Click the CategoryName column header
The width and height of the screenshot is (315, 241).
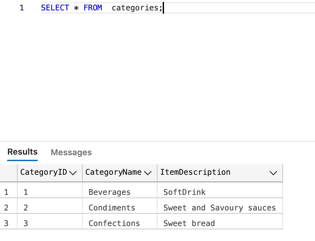point(113,172)
